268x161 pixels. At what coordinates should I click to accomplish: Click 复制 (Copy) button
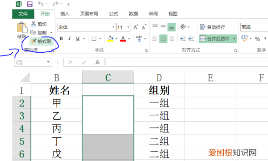tap(39, 33)
